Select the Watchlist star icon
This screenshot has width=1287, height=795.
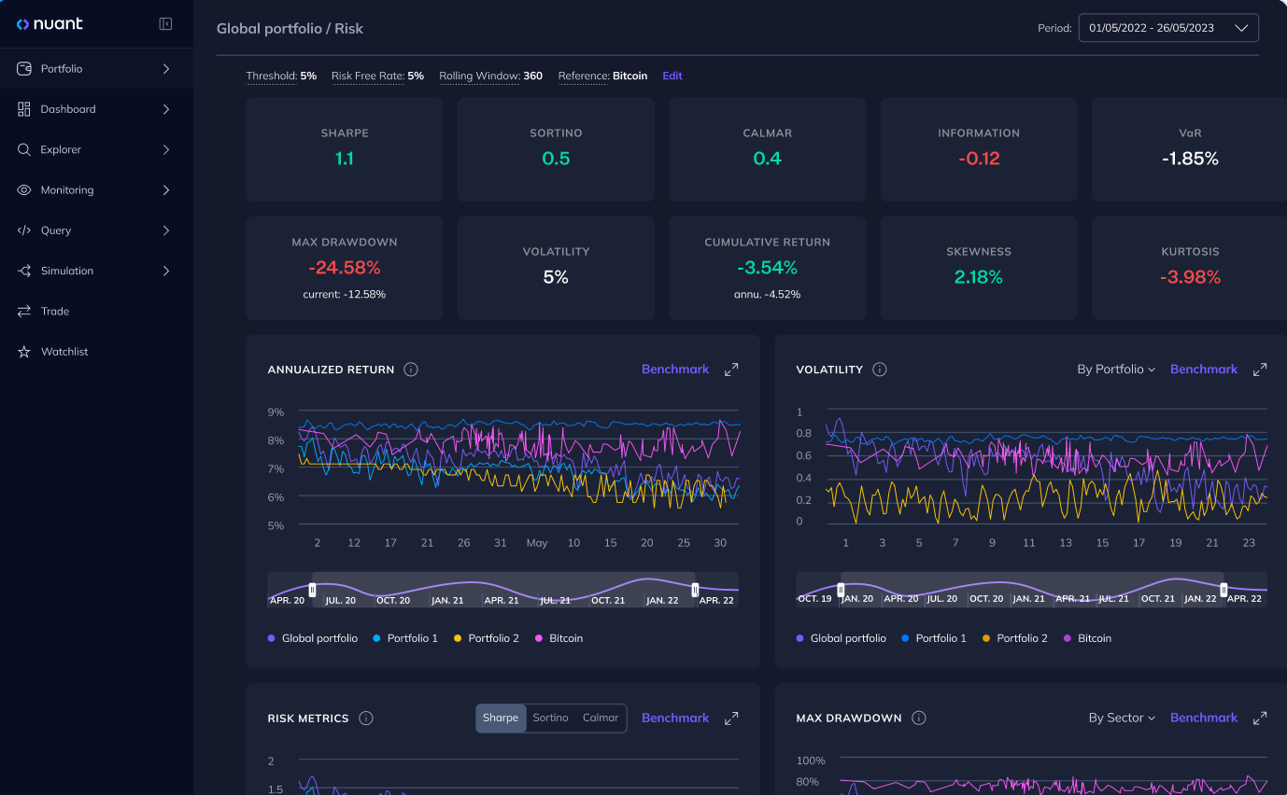(x=22, y=351)
